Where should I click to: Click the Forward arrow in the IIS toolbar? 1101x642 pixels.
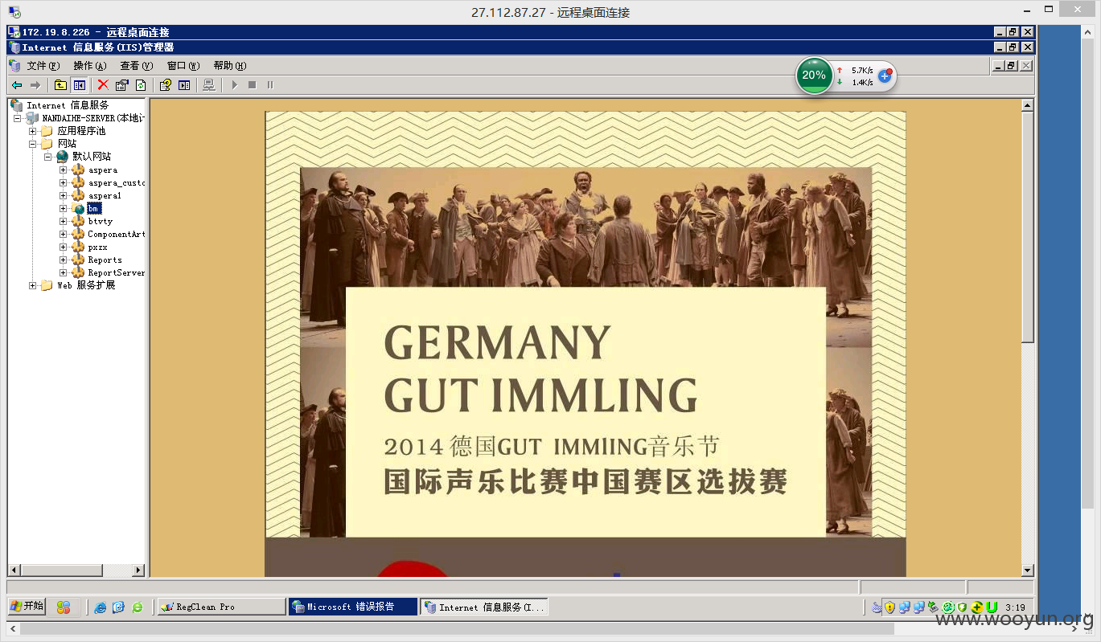35,85
